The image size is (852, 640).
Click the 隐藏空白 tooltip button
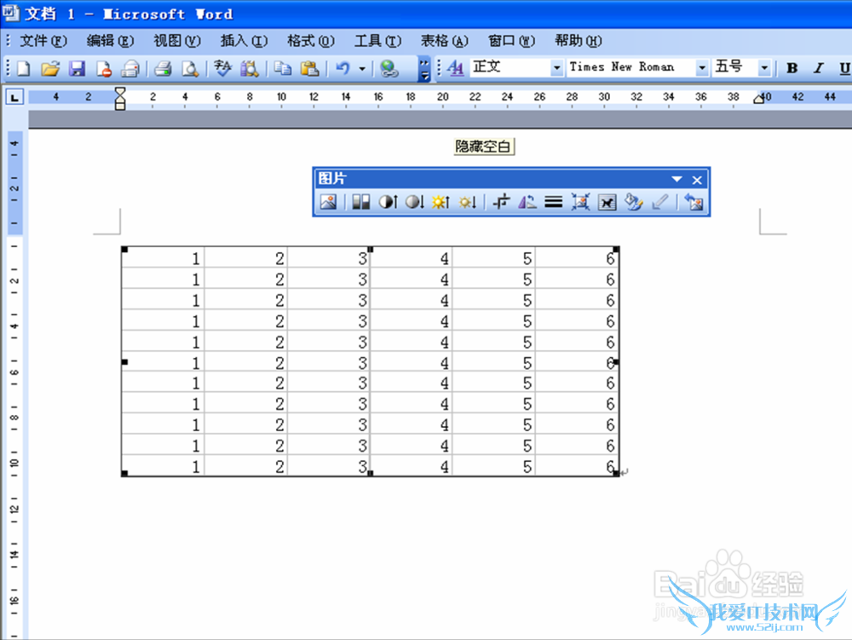pos(484,146)
